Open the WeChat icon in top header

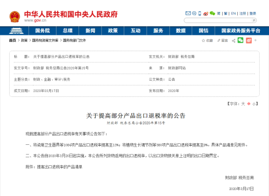[213, 13]
